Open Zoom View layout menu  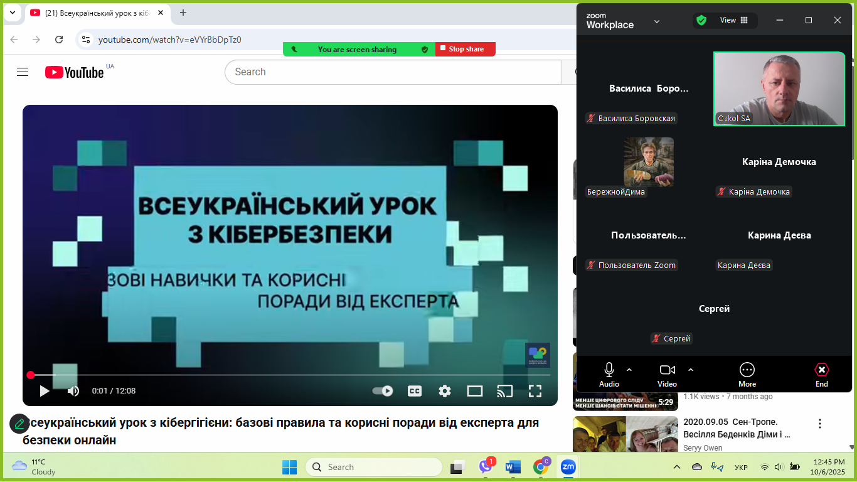pos(733,20)
